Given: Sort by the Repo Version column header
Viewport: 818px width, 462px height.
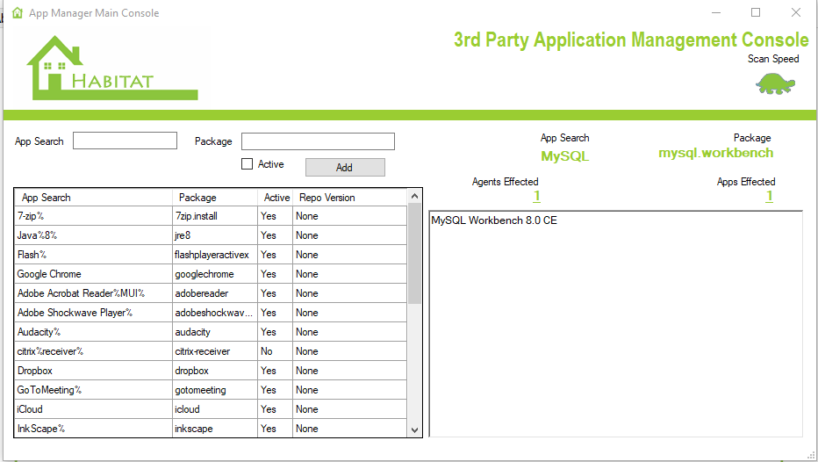Looking at the screenshot, I should (x=326, y=198).
